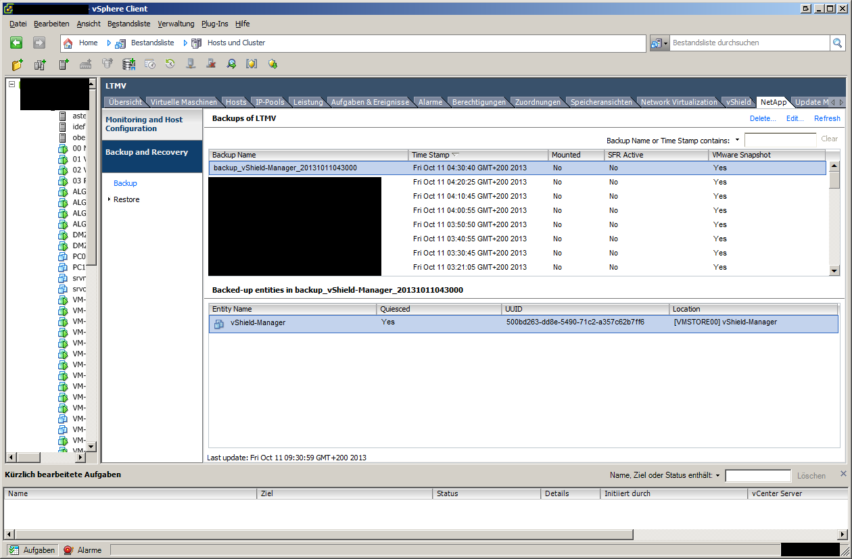The height and width of the screenshot is (559, 852).
Task: Click the new cluster toolbar icon
Action: tap(40, 64)
